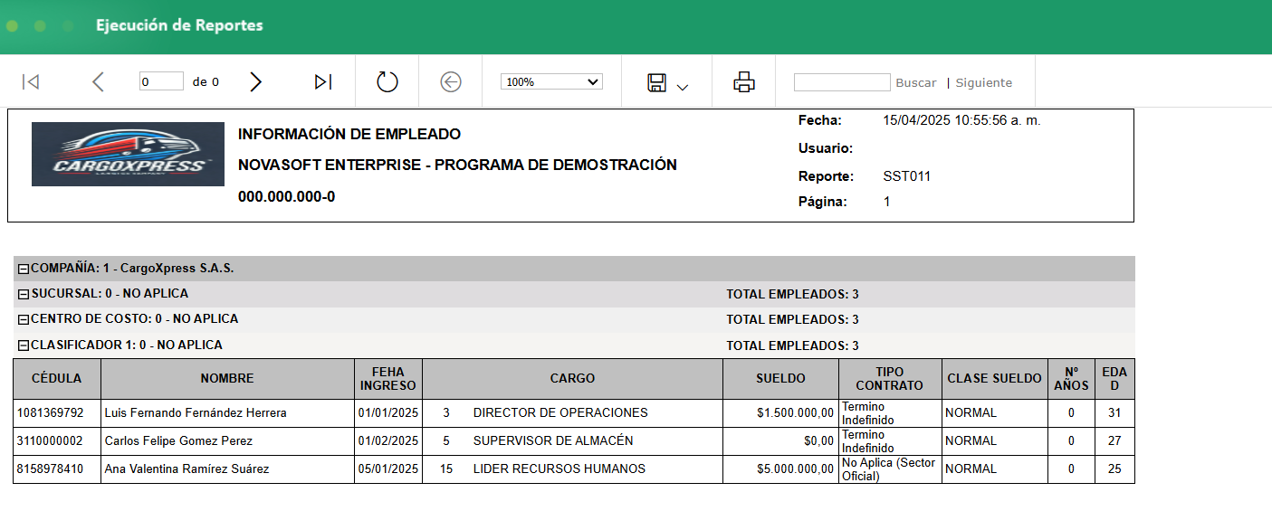Collapse the SUCURSAL group
The width and height of the screenshot is (1272, 530).
coord(24,294)
